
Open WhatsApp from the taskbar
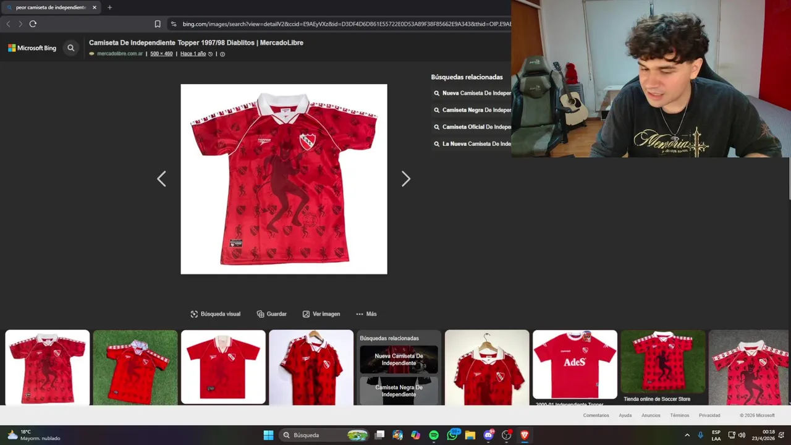pos(452,435)
